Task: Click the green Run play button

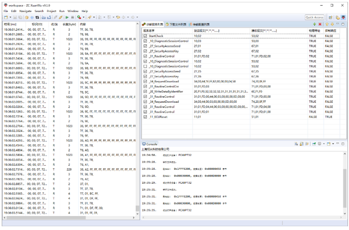Action: point(67,17)
